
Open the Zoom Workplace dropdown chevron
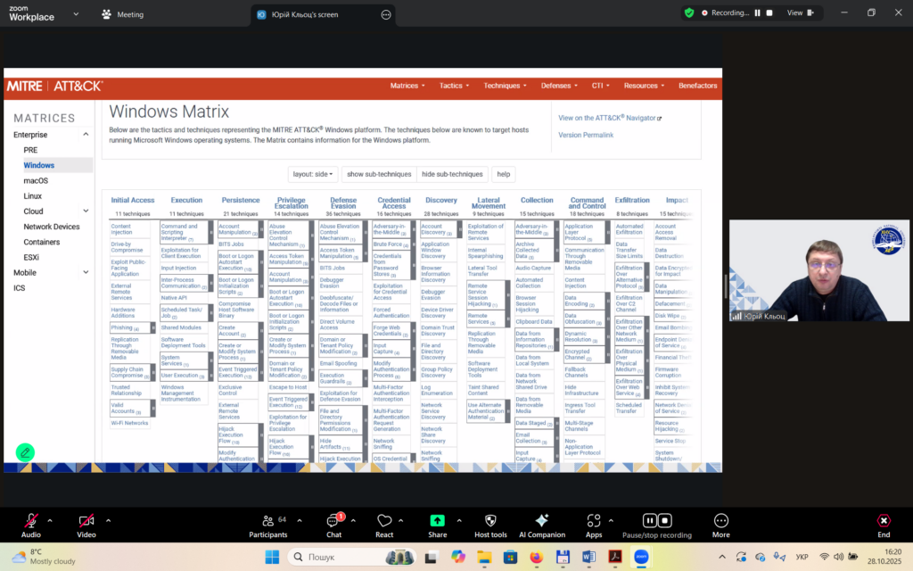[75, 14]
